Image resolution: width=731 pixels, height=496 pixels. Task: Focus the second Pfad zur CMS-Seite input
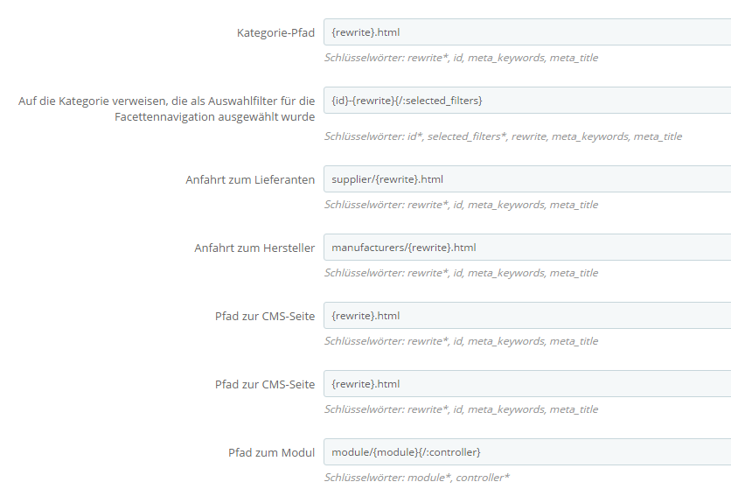[x=525, y=384]
